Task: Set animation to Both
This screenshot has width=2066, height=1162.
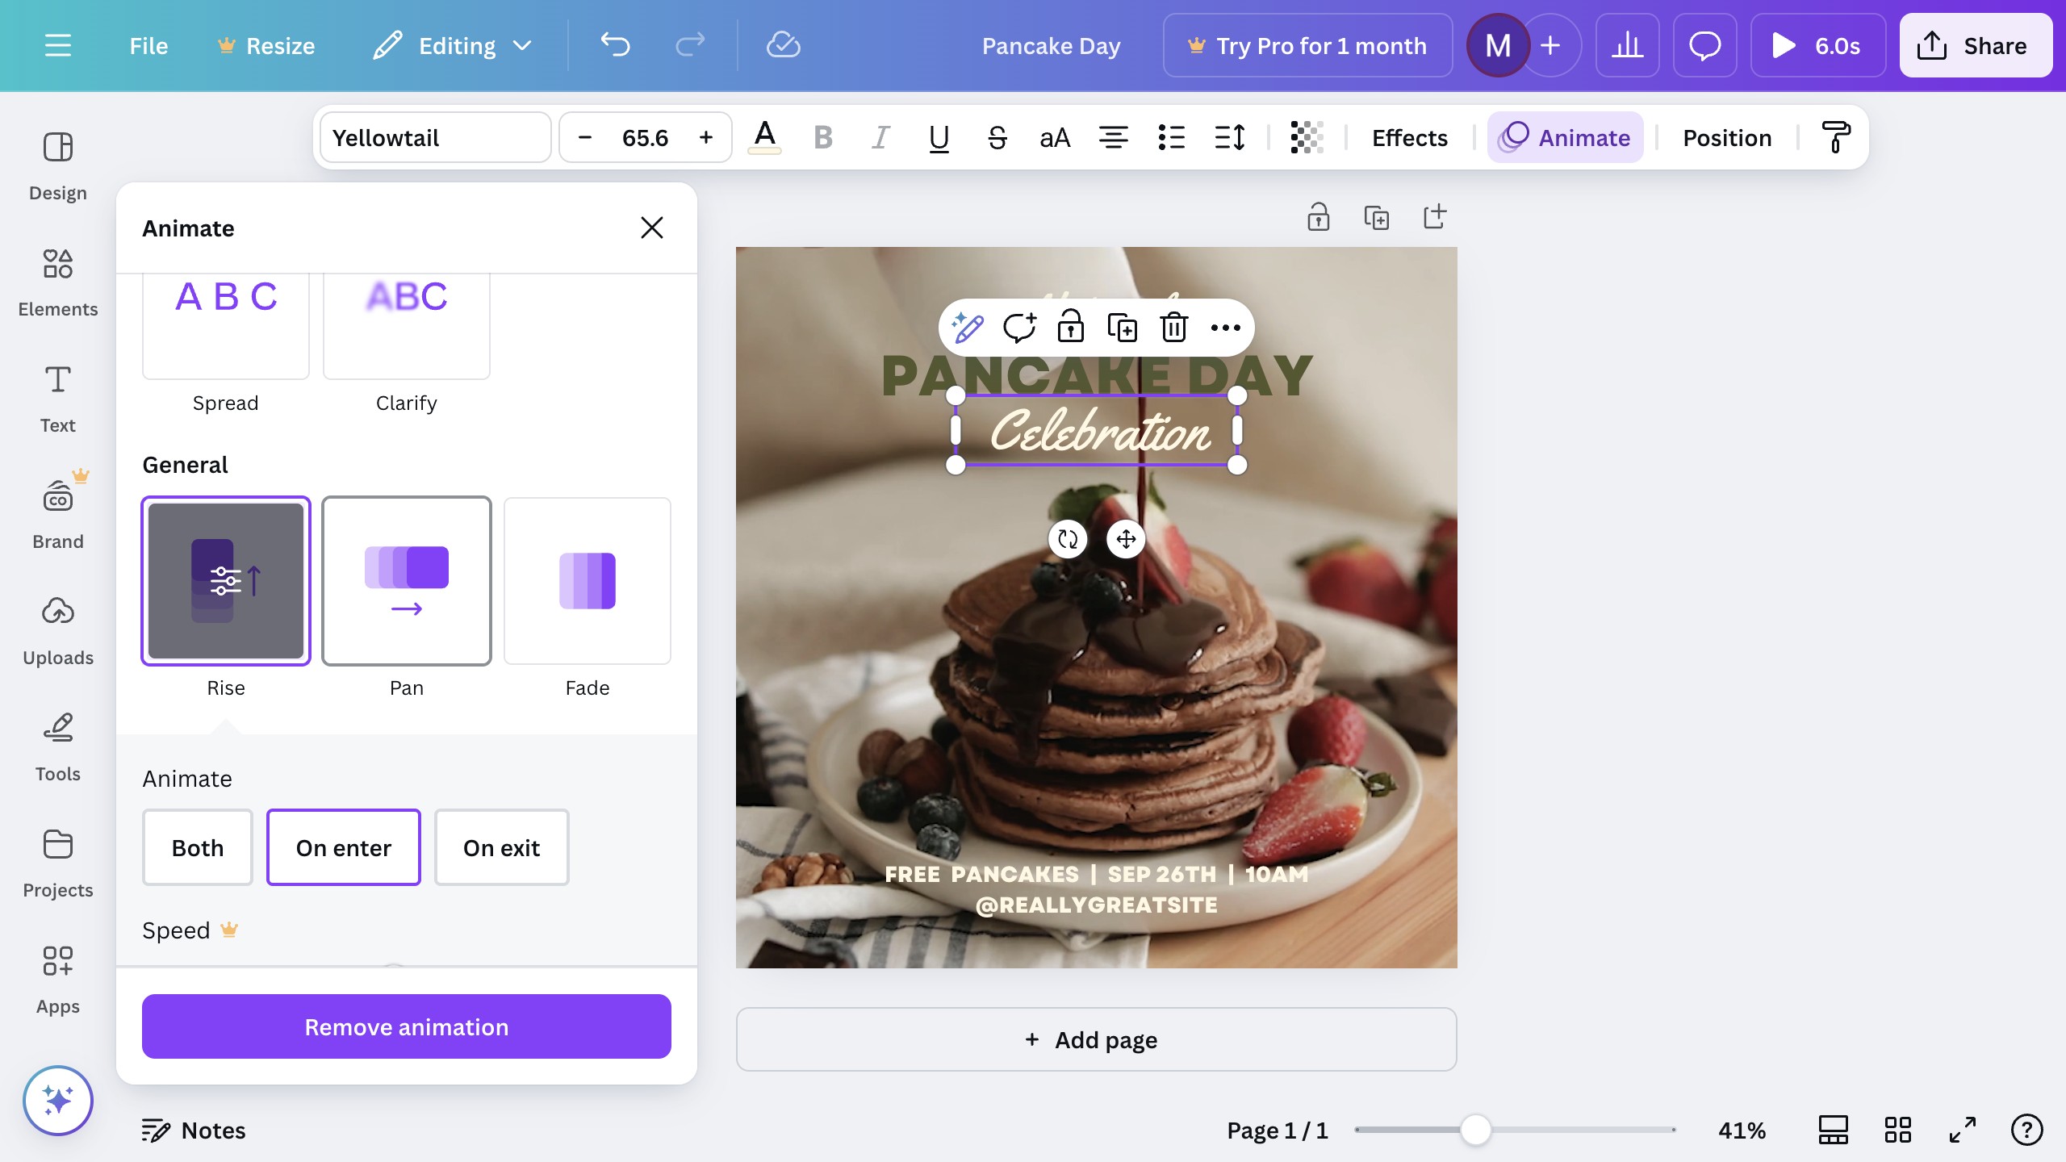Action: [198, 847]
